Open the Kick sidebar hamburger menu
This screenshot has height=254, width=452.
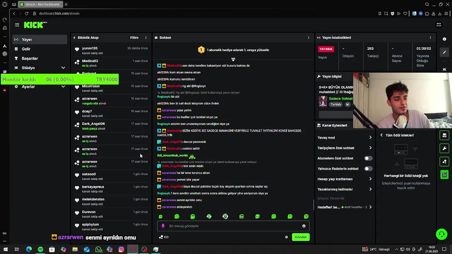pyautogui.click(x=17, y=25)
